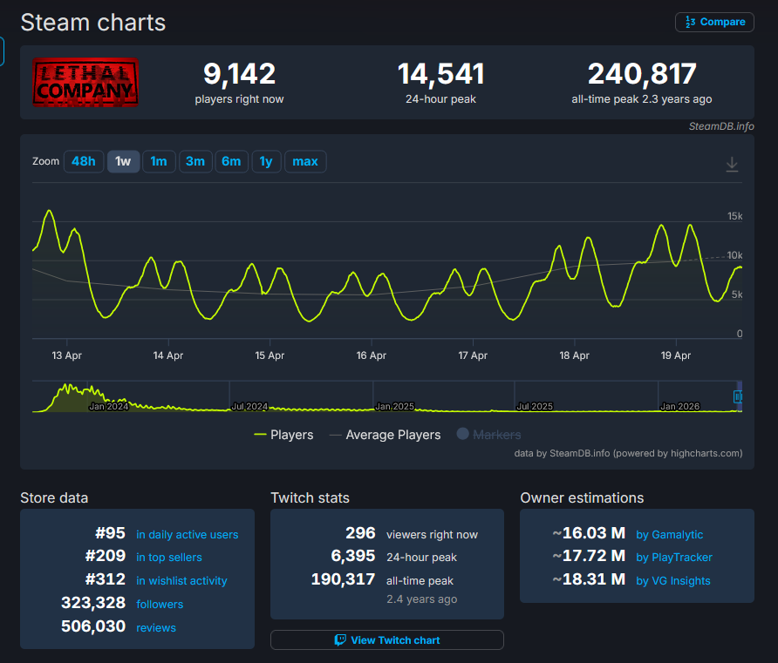Screen dimensions: 778x663
Task: Click the Steam charts heading
Action: pos(92,23)
